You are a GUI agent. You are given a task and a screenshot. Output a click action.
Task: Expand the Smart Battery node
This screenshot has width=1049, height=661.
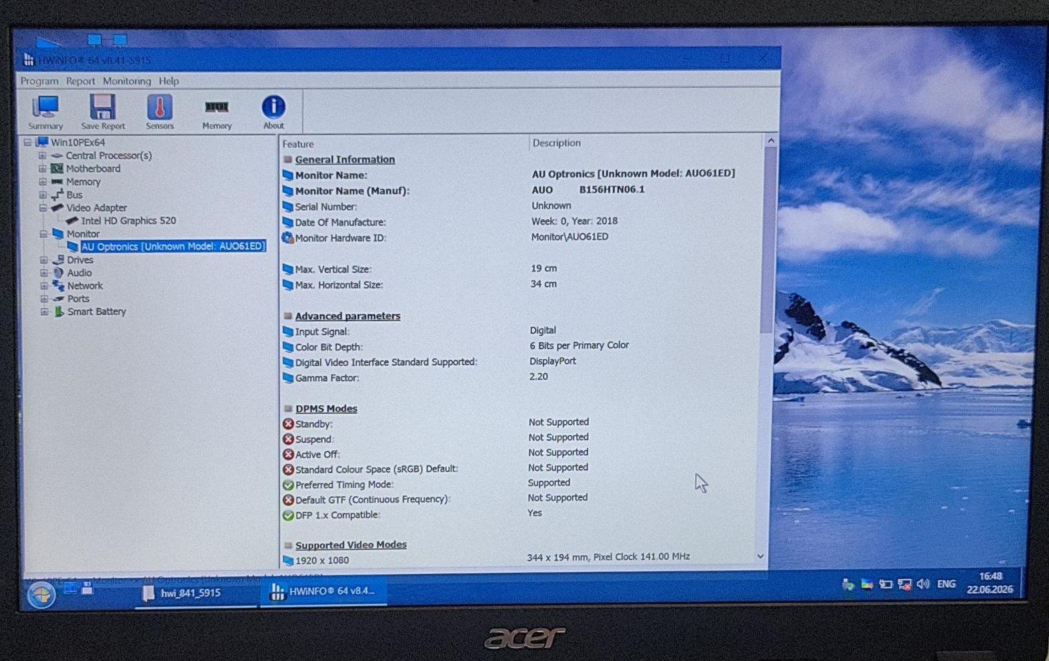[x=44, y=311]
